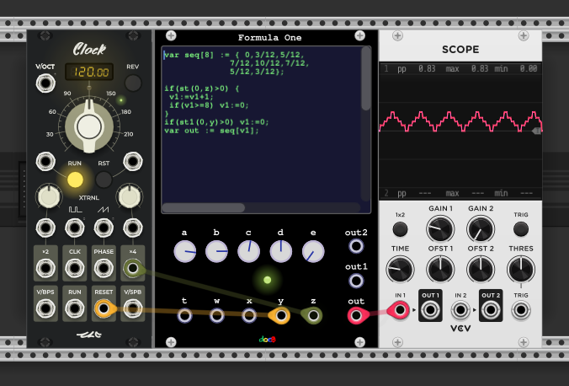The width and height of the screenshot is (569, 386).
Task: Click the Scope waveform display
Action: [x=460, y=131]
